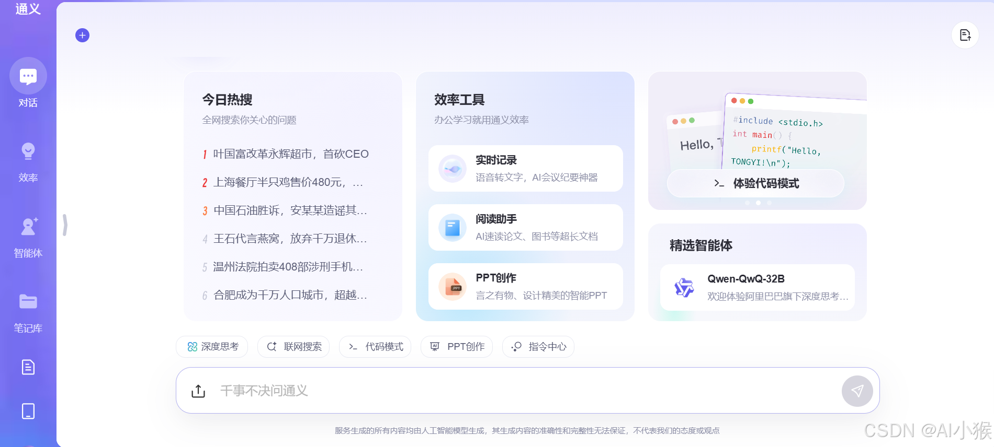Open the PPT创作 tool card
Screen dimensions: 994x447
pos(525,287)
